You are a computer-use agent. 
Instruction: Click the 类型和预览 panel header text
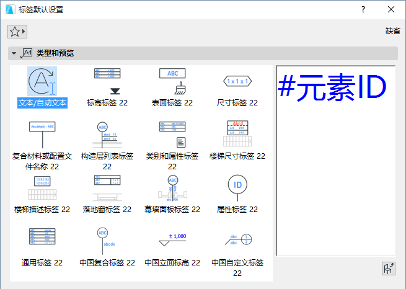[55, 53]
